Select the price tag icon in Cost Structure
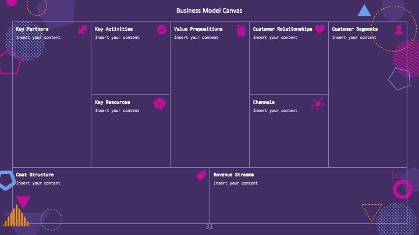The width and height of the screenshot is (419, 235). [x=201, y=175]
